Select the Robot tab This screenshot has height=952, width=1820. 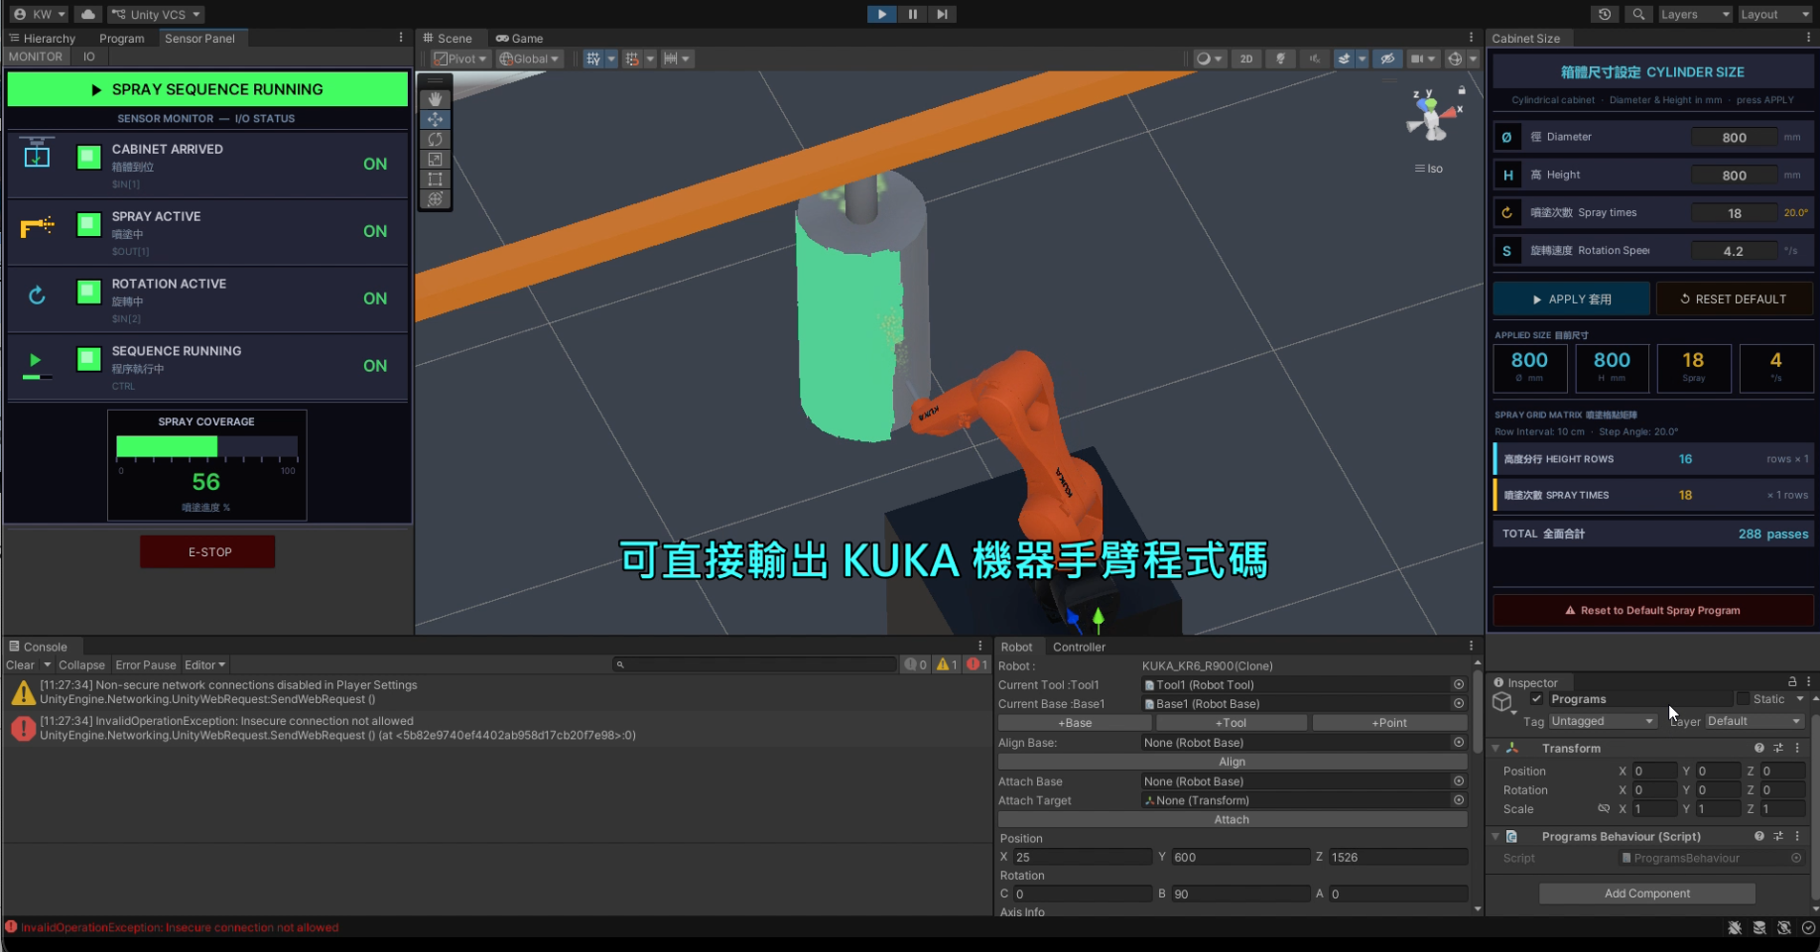(1016, 648)
